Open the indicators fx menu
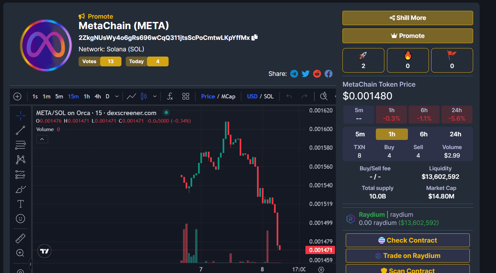Viewport: 496px width, 273px height. click(x=170, y=96)
